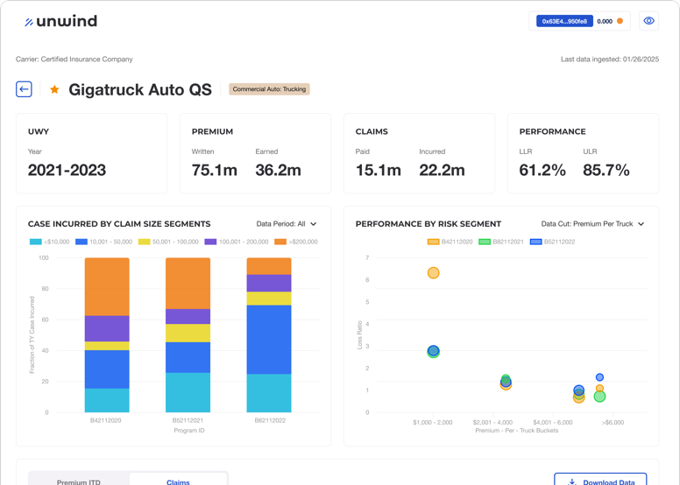The width and height of the screenshot is (680, 485).
Task: Toggle the B42112020 scatter legend item
Action: [x=450, y=242]
